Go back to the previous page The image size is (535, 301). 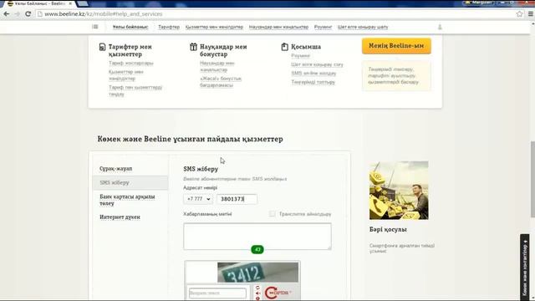(7, 14)
